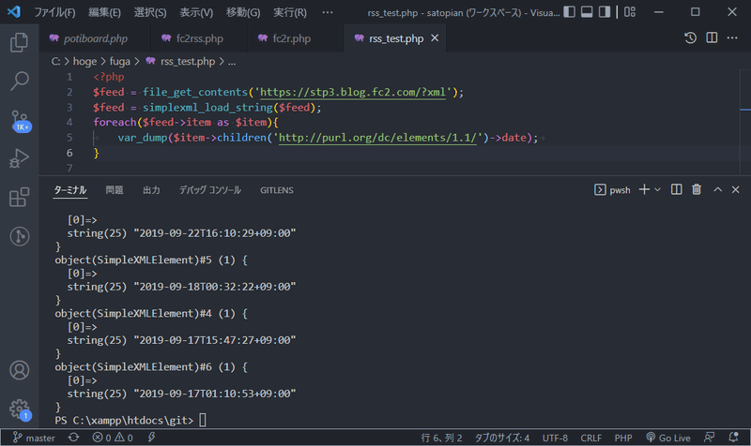This screenshot has height=446, width=751.
Task: Select PHP language mode
Action: point(623,438)
